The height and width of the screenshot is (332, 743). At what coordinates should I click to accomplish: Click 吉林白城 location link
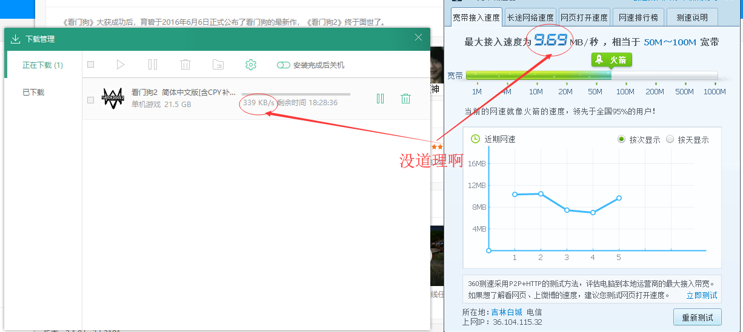coord(507,312)
